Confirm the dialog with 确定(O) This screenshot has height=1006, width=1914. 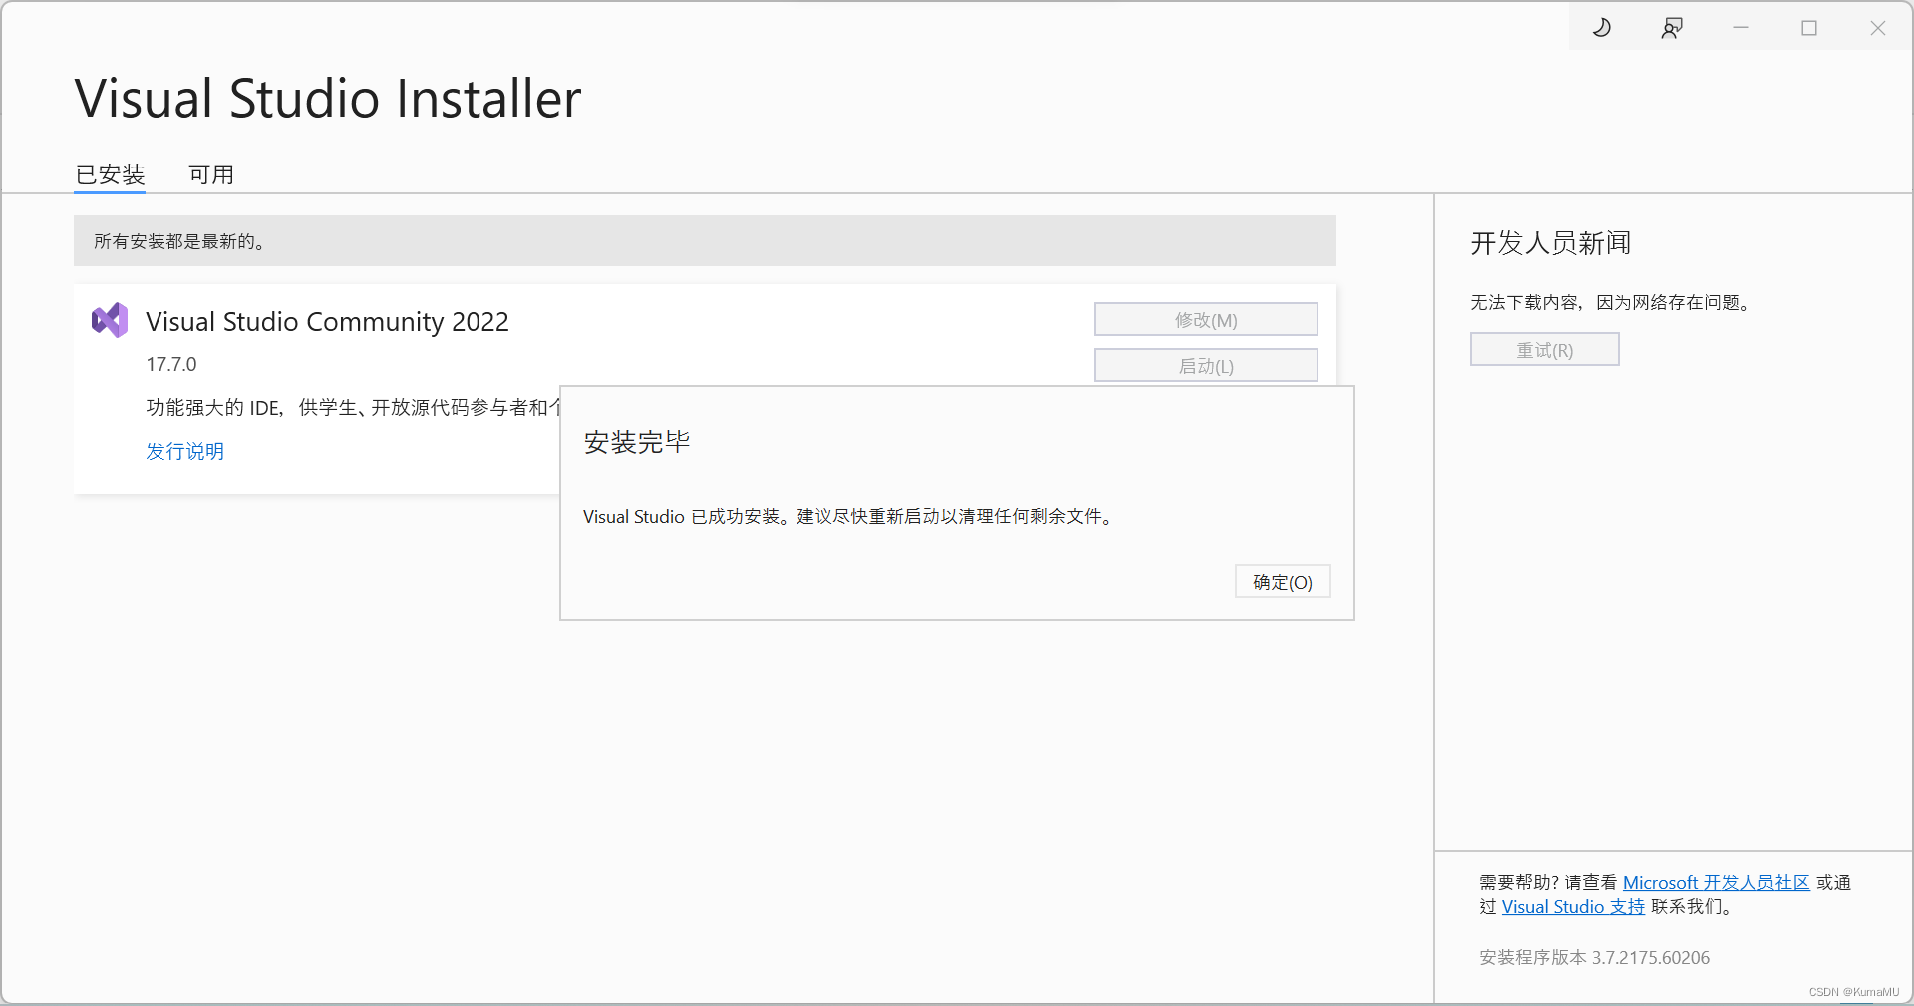(x=1283, y=582)
